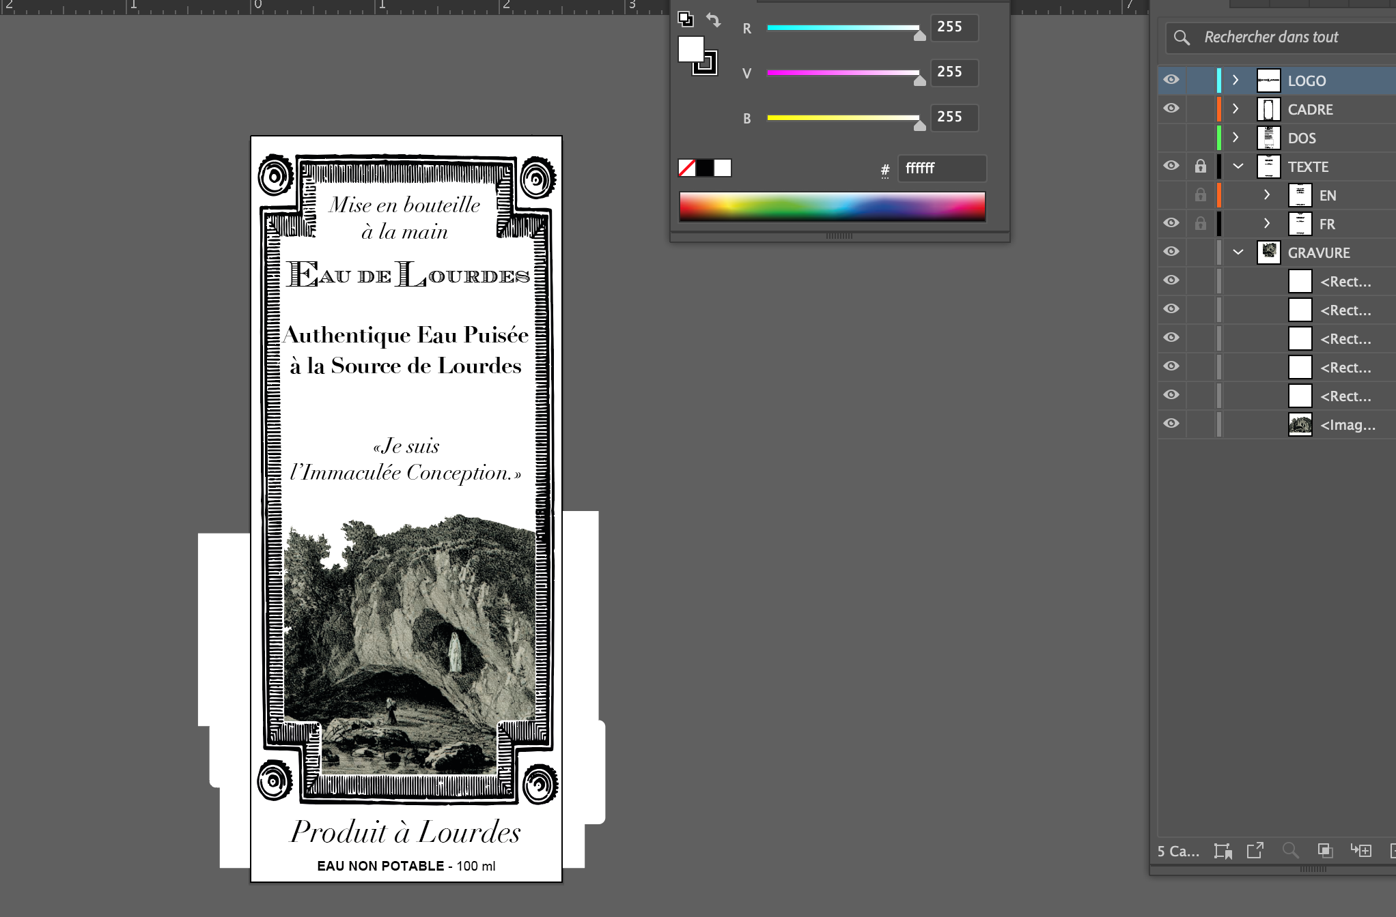Select the LOGO layer name
The image size is (1396, 917).
(1307, 81)
